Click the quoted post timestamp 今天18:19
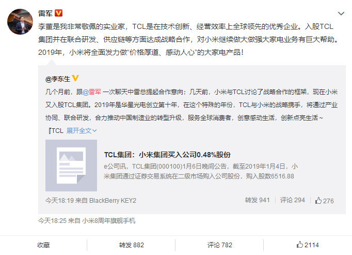Screen dimensions: 352x255 coord(59,201)
